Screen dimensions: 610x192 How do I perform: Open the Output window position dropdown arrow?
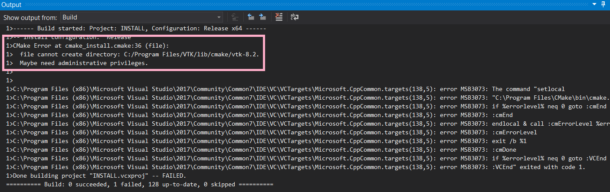(x=594, y=4)
